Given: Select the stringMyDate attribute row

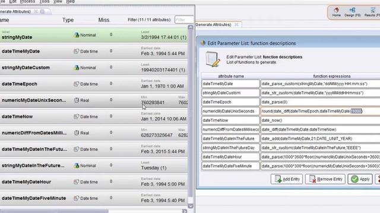Looking at the screenshot, I should [94, 35].
